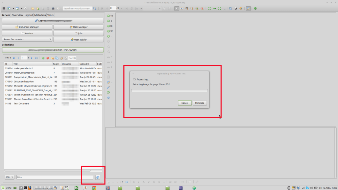
Task: Open the Menu button in the taskbar
Action: tap(6, 188)
